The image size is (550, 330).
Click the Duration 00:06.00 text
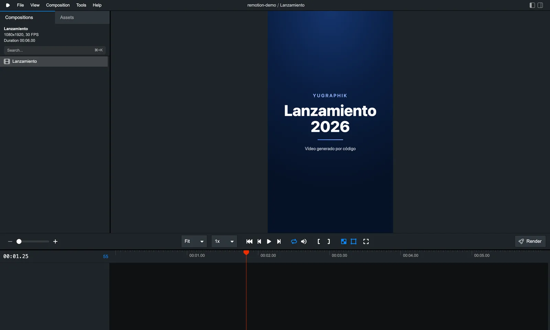pos(20,40)
